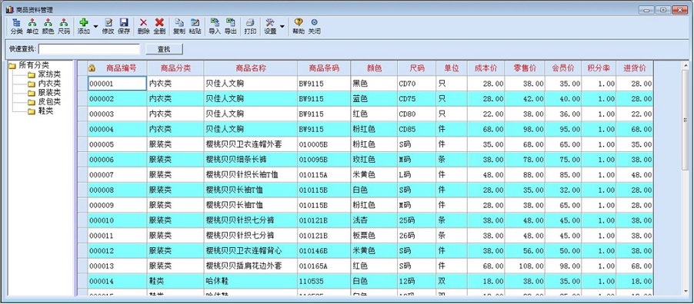This screenshot has height=304, width=694.
Task: Open the 单位 unit toolbar icon
Action: point(32,27)
